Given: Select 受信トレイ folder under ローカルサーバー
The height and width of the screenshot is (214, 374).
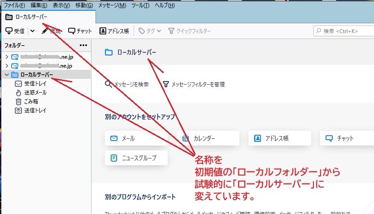Looking at the screenshot, I should click(35, 84).
